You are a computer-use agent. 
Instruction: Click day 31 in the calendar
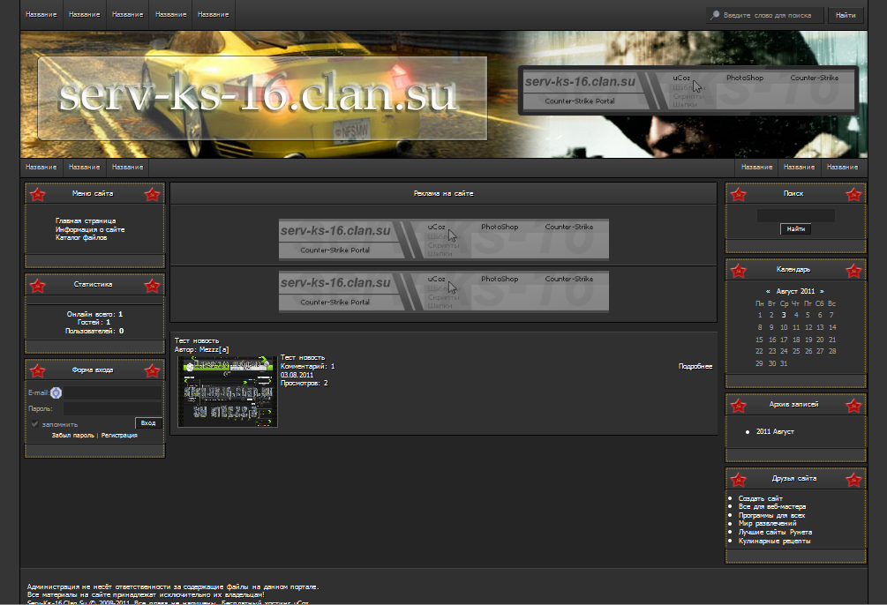pyautogui.click(x=784, y=363)
